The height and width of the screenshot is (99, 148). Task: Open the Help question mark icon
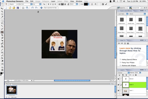41,8
